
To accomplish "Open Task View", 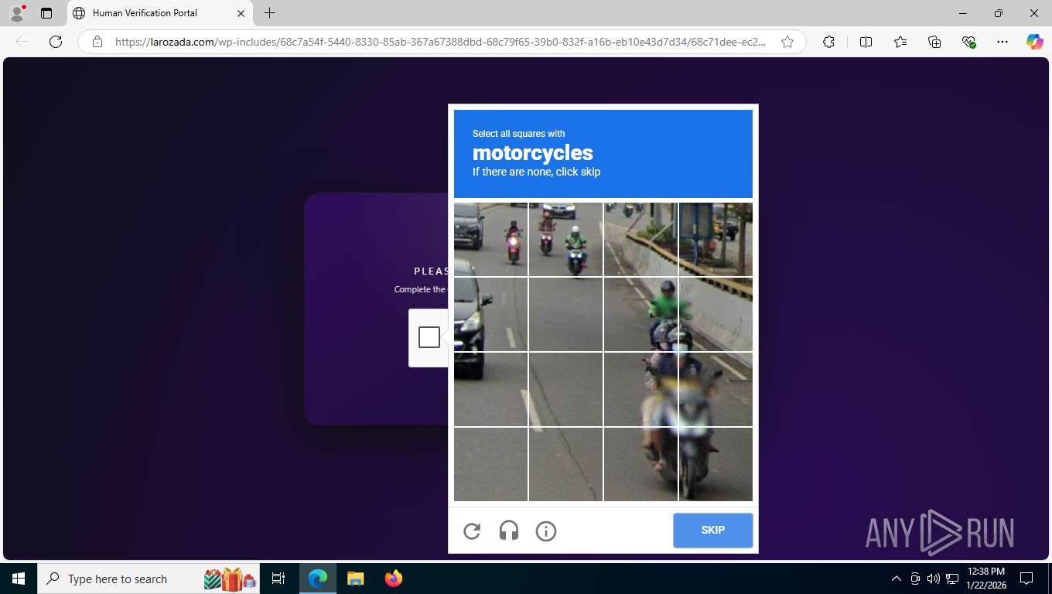I will (278, 579).
